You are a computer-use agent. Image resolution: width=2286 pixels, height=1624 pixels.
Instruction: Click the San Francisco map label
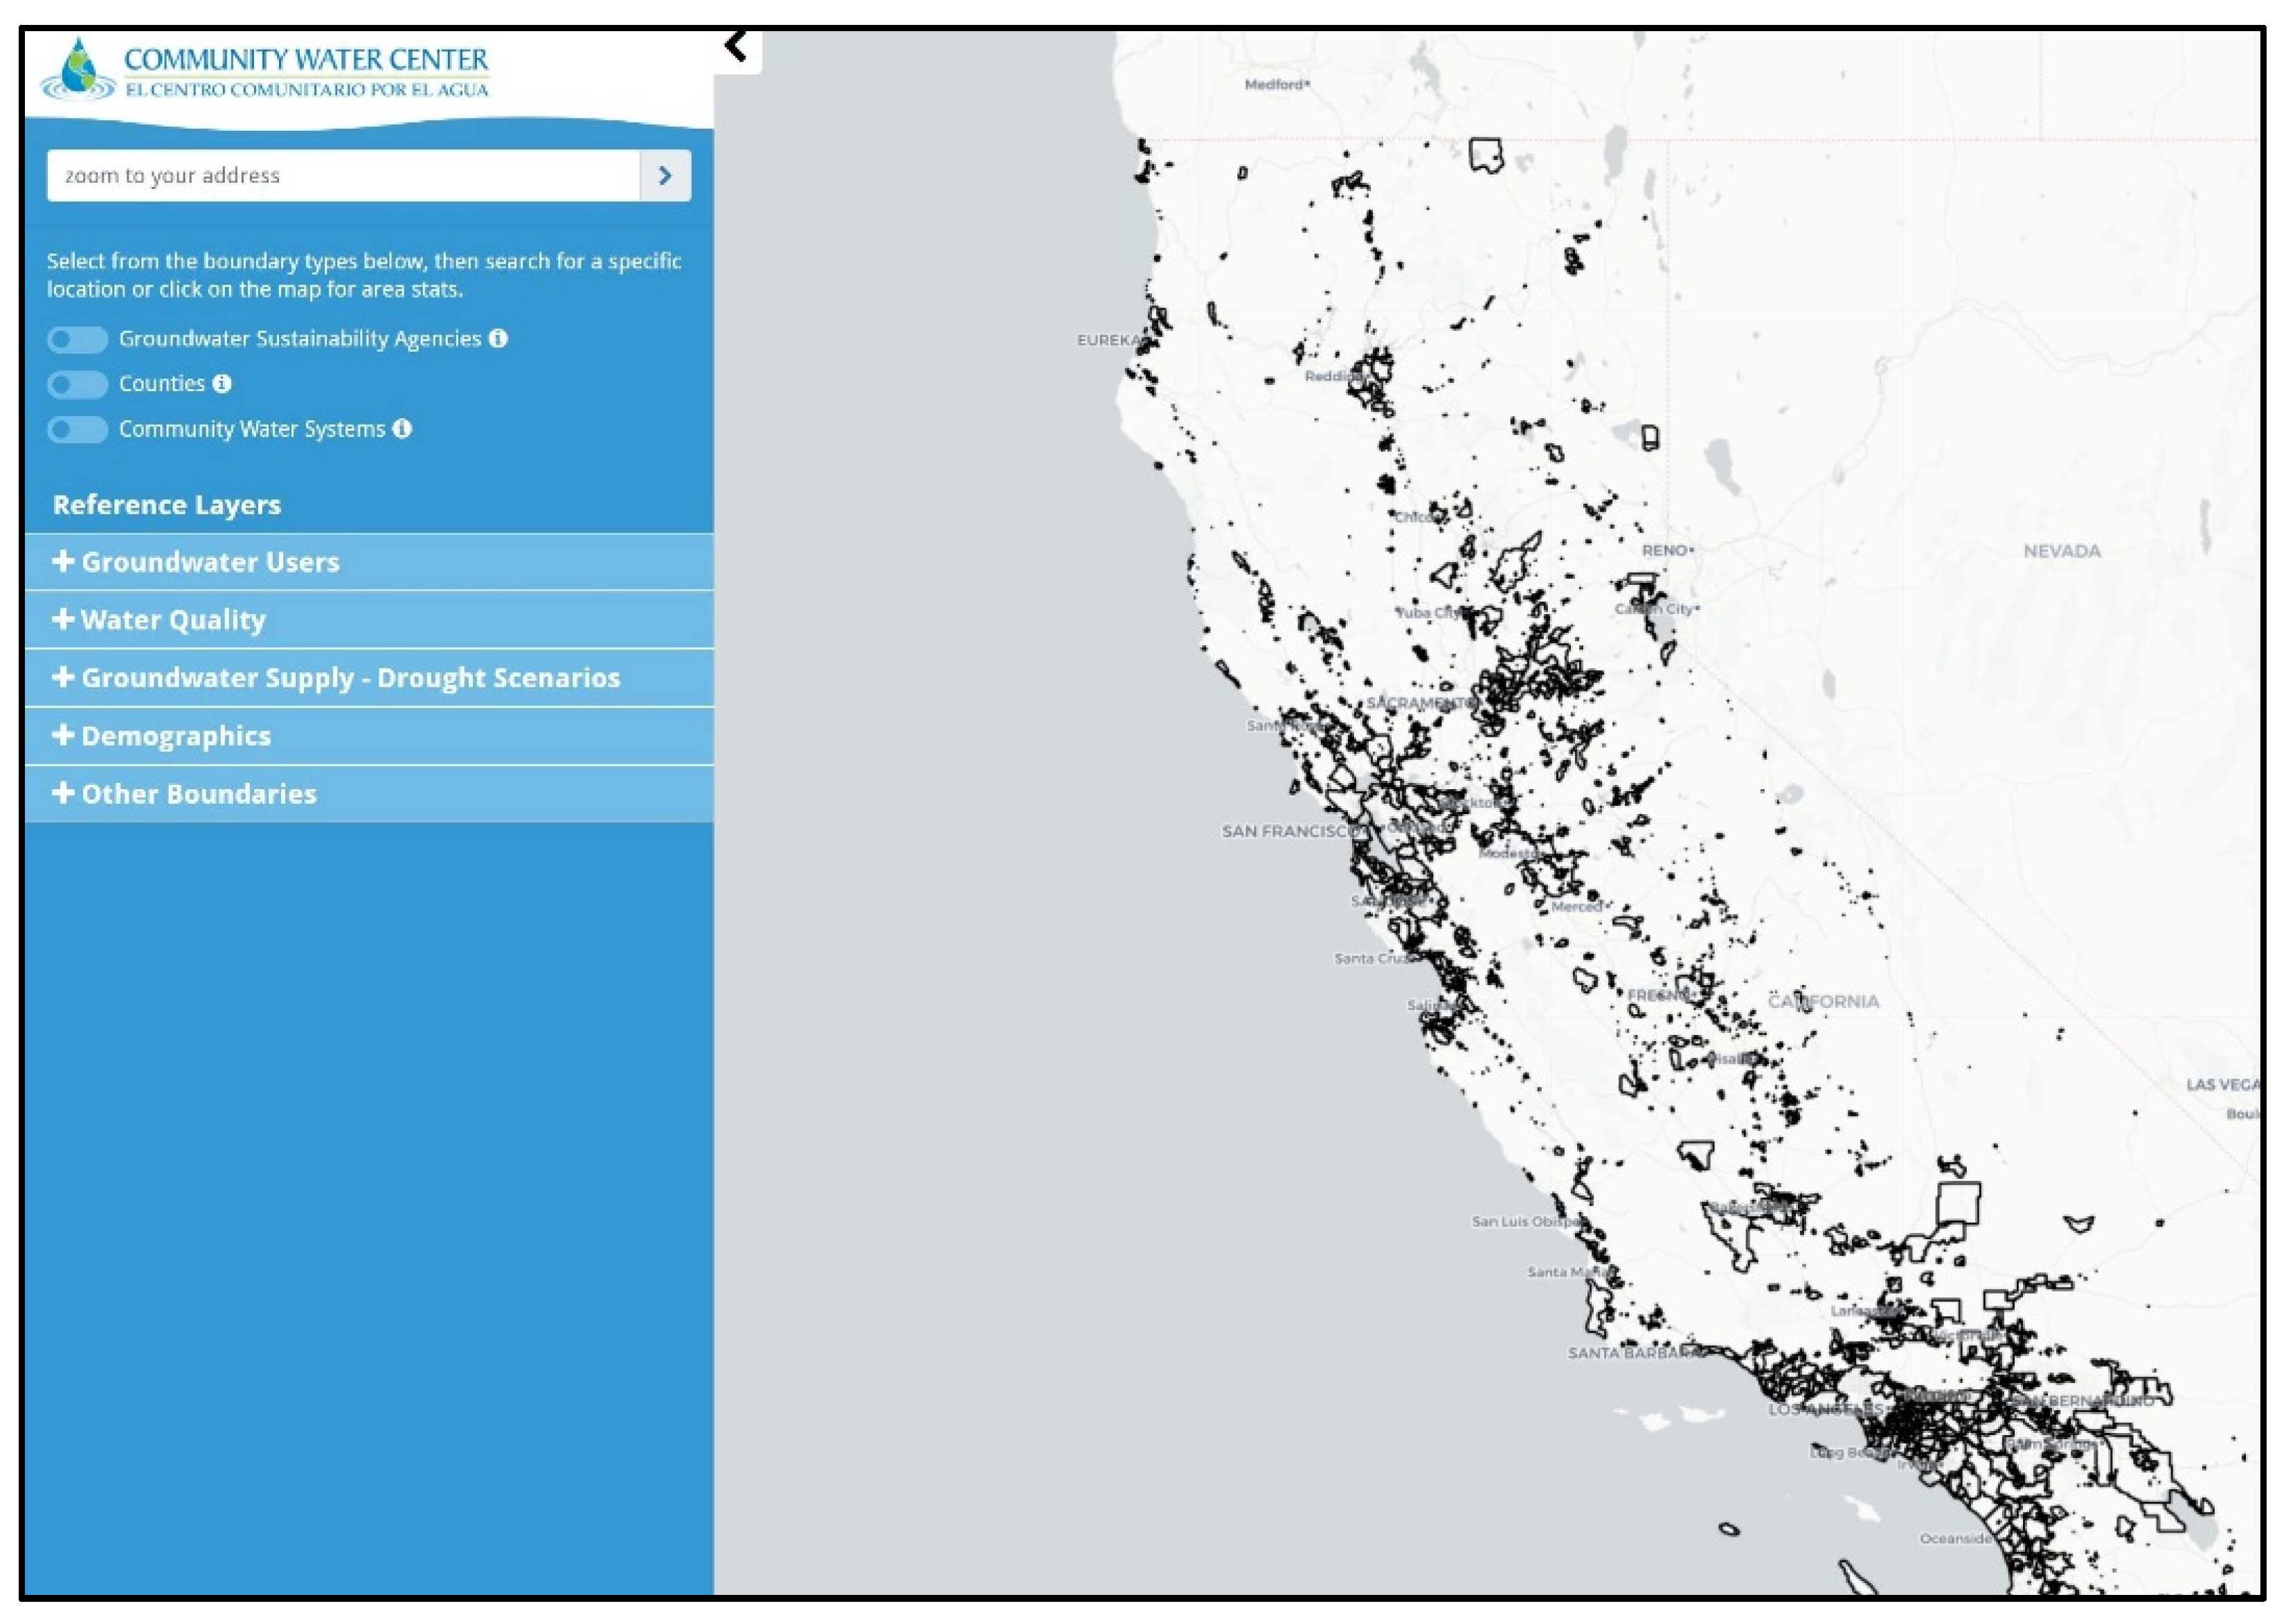(1288, 832)
